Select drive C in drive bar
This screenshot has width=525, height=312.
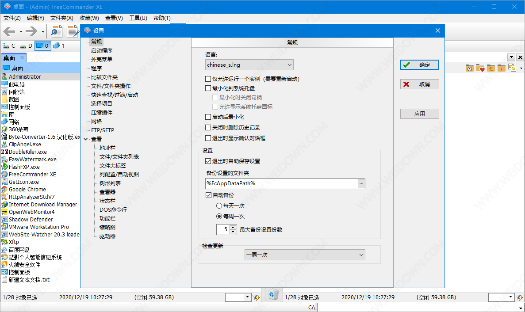pyautogui.click(x=9, y=46)
